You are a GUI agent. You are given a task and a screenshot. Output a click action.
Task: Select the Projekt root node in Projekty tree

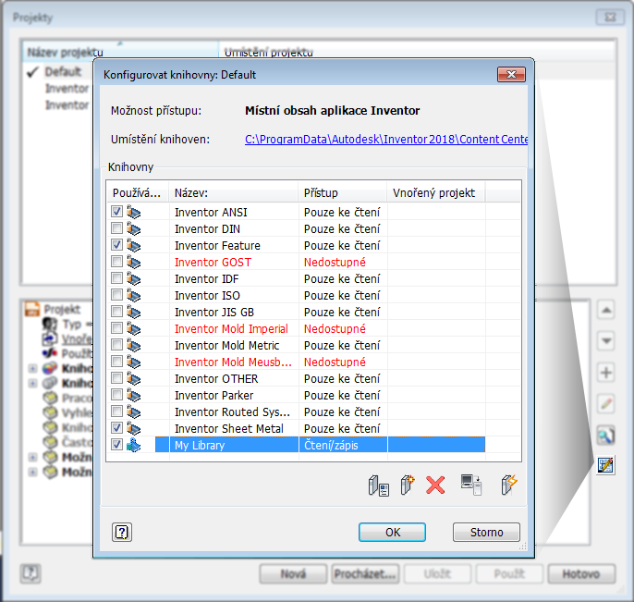pyautogui.click(x=62, y=309)
